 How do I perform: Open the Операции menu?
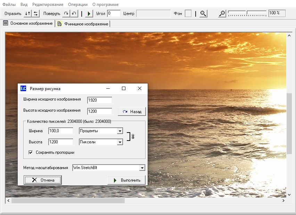[78, 5]
